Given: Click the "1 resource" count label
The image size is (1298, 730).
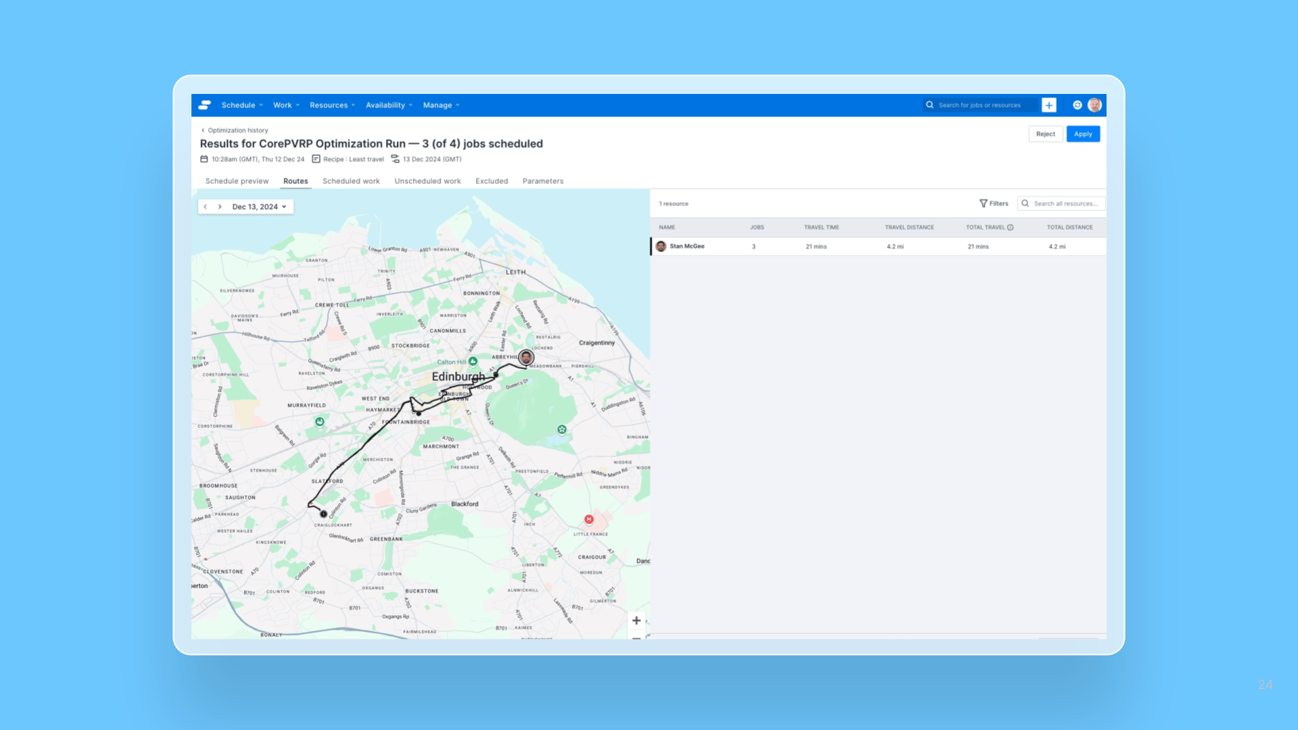Looking at the screenshot, I should point(673,203).
